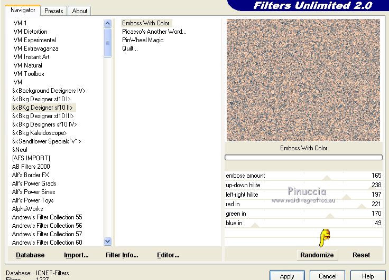389x280 pixels.
Task: Select Alf's Power Grads category
Action: (34, 183)
